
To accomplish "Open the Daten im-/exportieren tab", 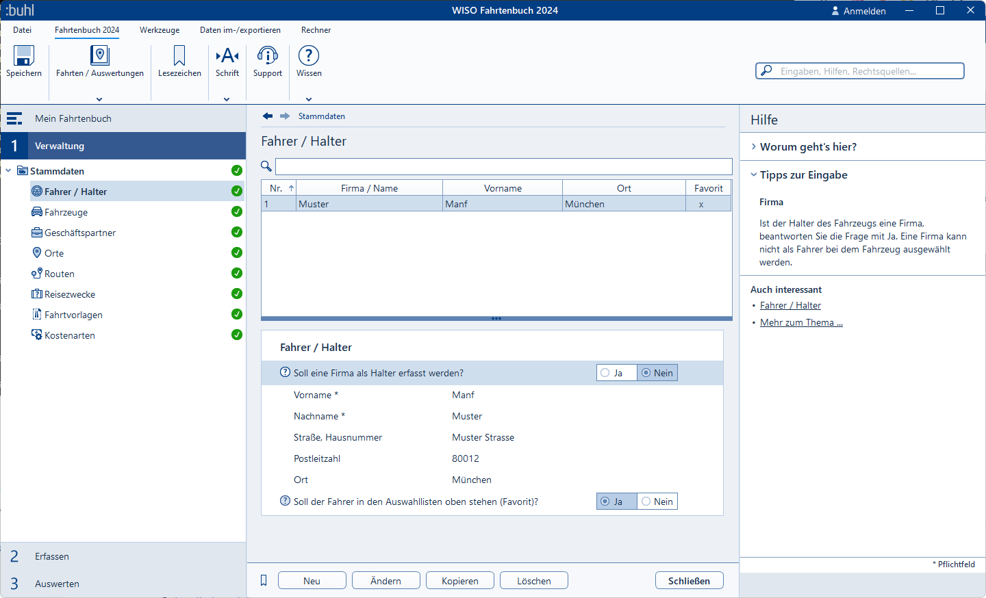I will [x=240, y=30].
